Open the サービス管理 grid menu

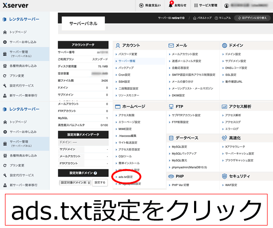pyautogui.click(x=196, y=5)
